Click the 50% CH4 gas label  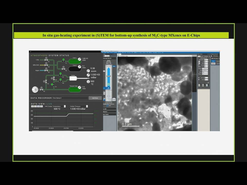(36, 65)
